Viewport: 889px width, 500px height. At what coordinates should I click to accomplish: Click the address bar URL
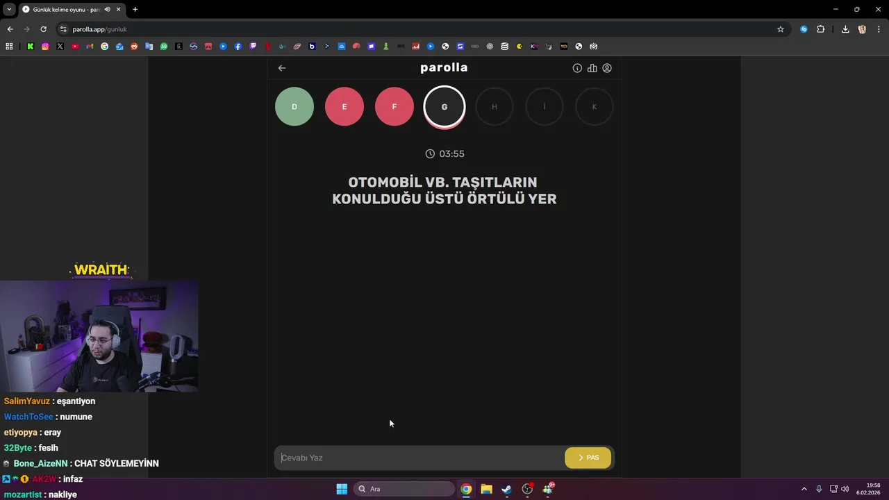click(99, 29)
